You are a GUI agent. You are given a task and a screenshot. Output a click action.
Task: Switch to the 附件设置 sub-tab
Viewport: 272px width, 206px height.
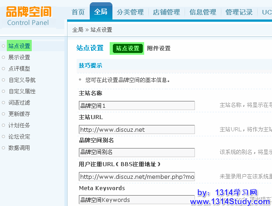point(159,48)
